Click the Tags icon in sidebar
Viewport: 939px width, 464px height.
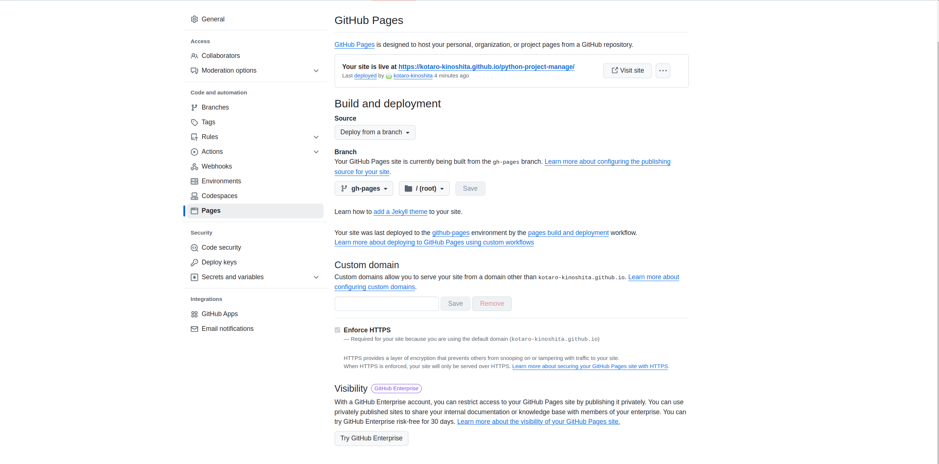pos(194,122)
